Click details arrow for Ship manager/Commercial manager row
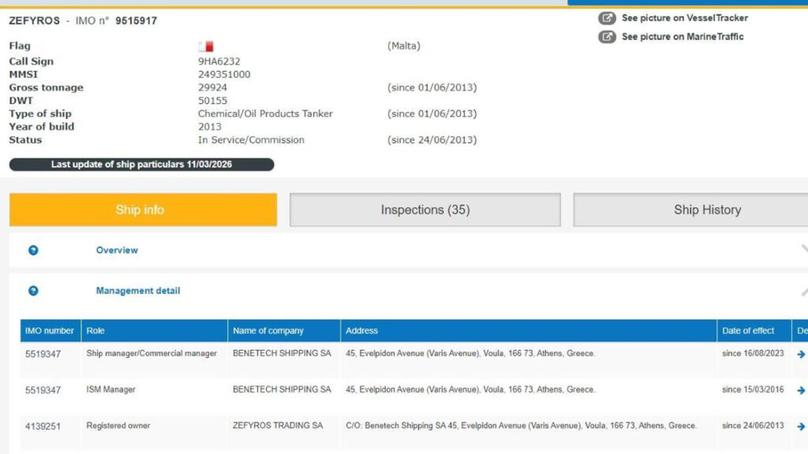The width and height of the screenshot is (808, 454). 801,354
